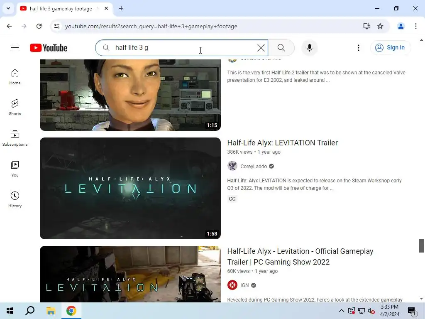Open the You section in sidebar
The width and height of the screenshot is (425, 319).
(15, 169)
